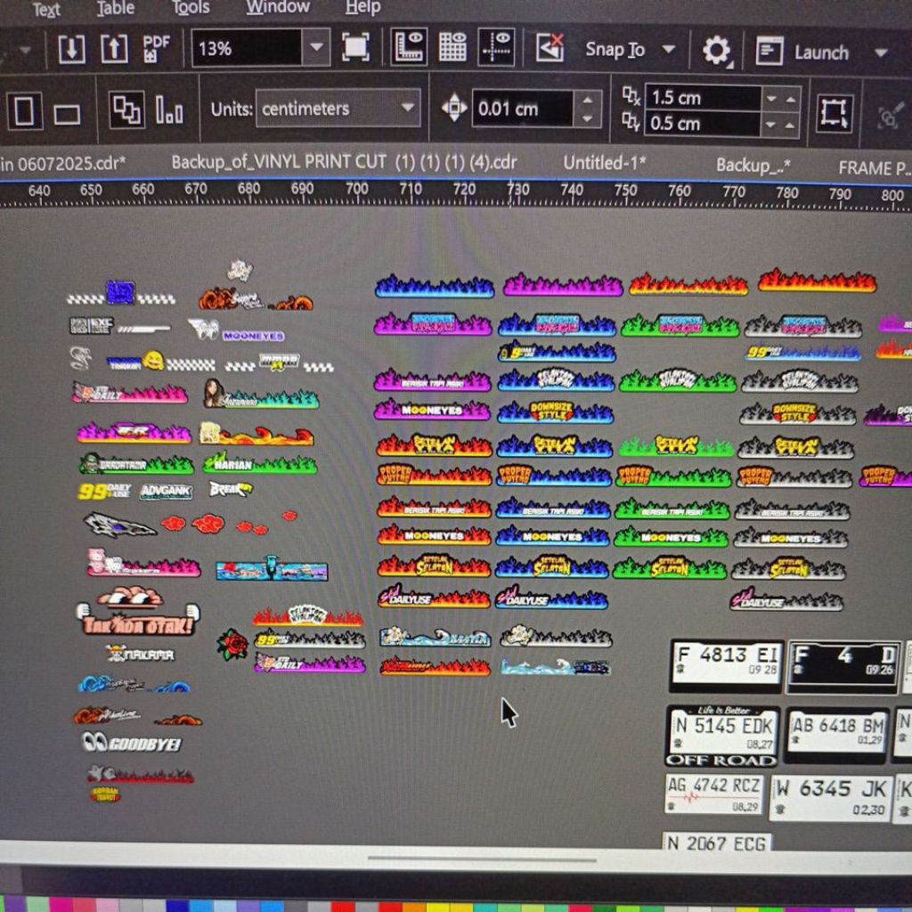Open full-screen preview
The height and width of the screenshot is (912, 912).
[355, 48]
